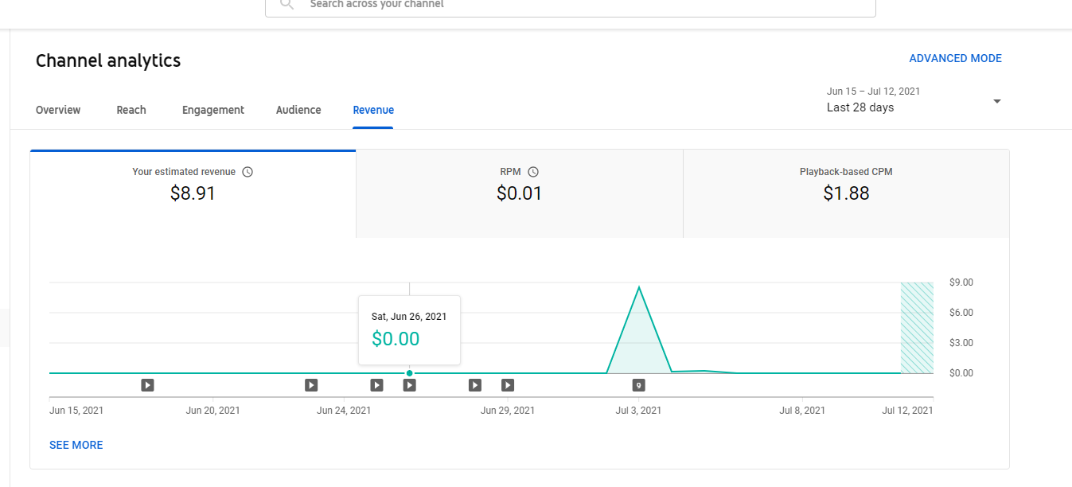
Task: Switch to the Reach tab
Action: pos(131,110)
